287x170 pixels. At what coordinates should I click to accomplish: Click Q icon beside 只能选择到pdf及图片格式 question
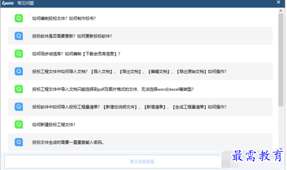pyautogui.click(x=19, y=89)
